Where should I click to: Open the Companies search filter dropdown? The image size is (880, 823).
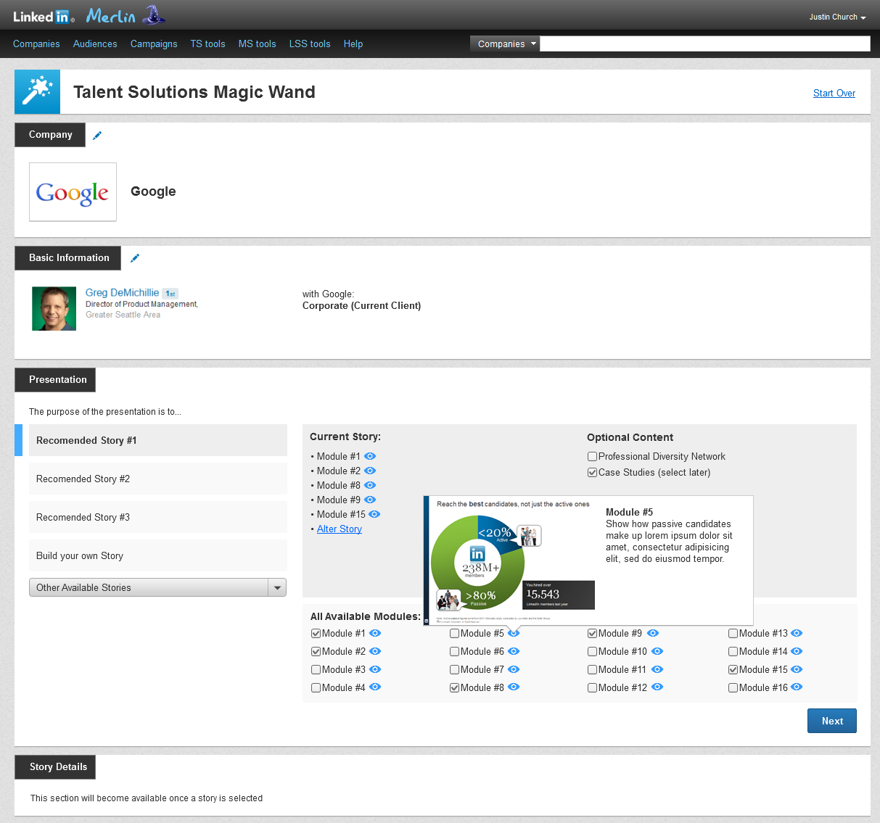tap(505, 44)
